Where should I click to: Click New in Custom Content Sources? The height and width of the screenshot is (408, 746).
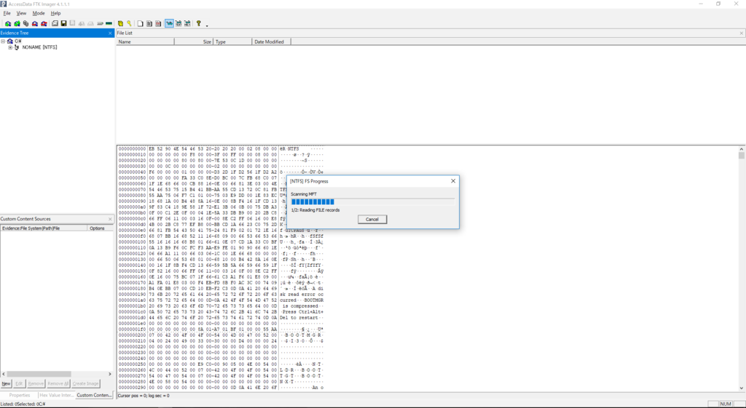[x=6, y=384]
